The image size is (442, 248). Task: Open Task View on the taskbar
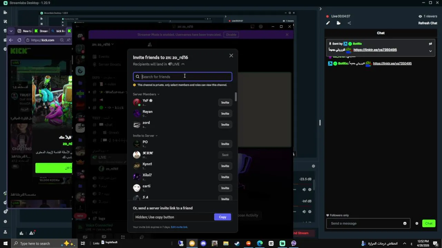click(x=83, y=244)
